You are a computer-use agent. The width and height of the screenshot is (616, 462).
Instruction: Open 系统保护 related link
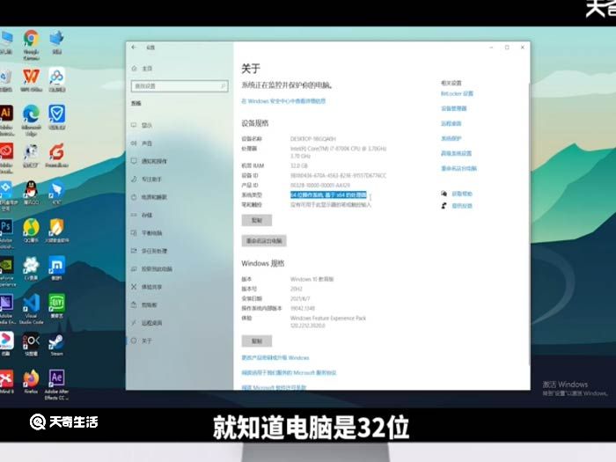click(451, 138)
